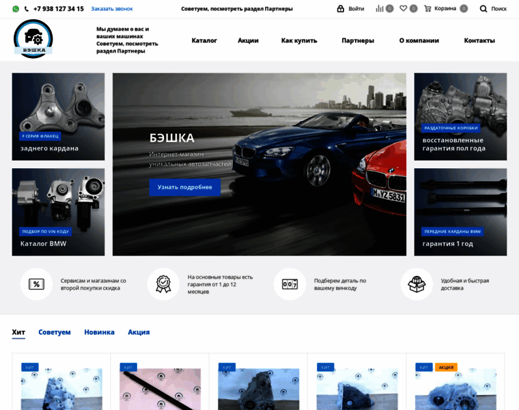Click the comparison counter badge

[x=389, y=9]
